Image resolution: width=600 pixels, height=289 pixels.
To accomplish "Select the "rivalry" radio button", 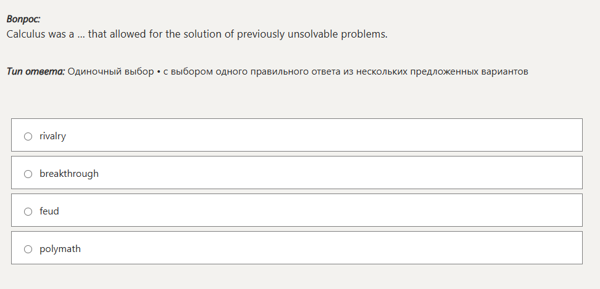I will tap(28, 136).
